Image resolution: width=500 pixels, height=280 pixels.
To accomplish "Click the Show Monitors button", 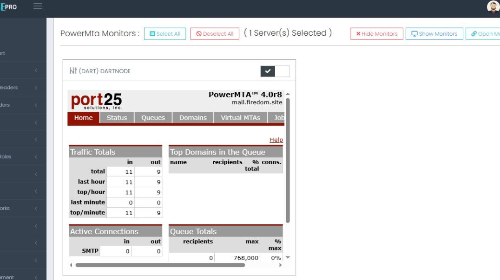I will tap(434, 34).
